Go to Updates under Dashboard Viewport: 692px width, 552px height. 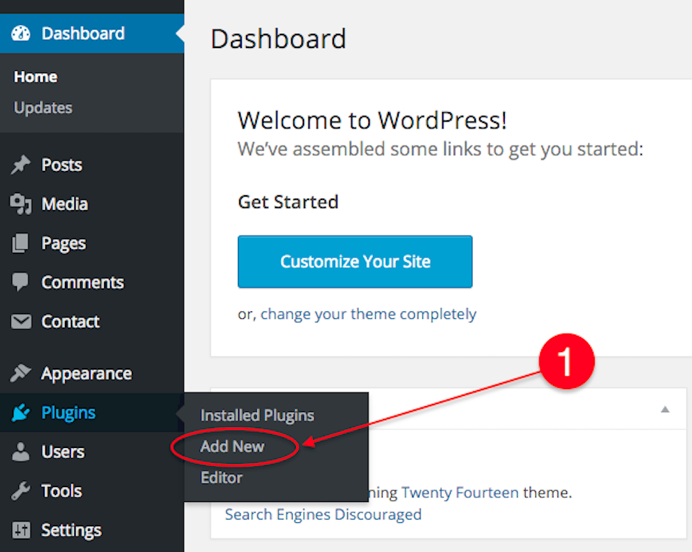[x=43, y=107]
